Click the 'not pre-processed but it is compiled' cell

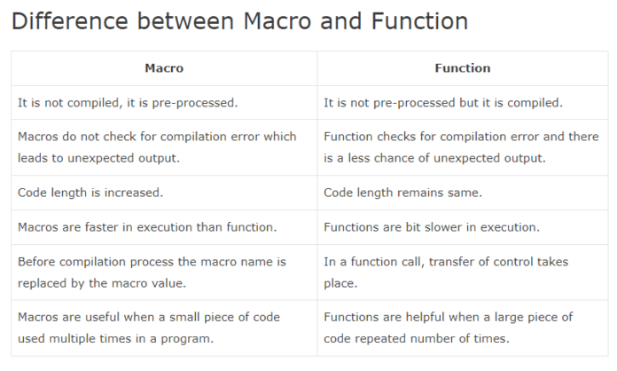(x=442, y=103)
